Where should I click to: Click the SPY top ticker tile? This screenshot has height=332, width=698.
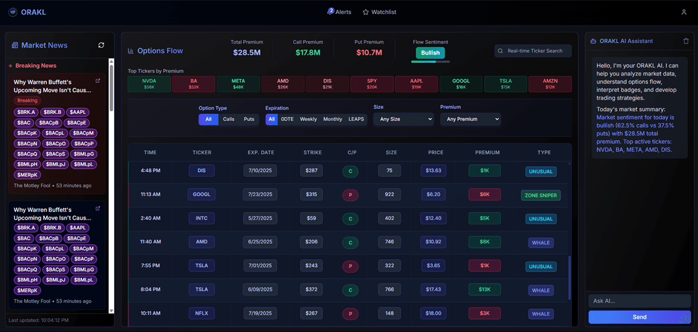[372, 84]
